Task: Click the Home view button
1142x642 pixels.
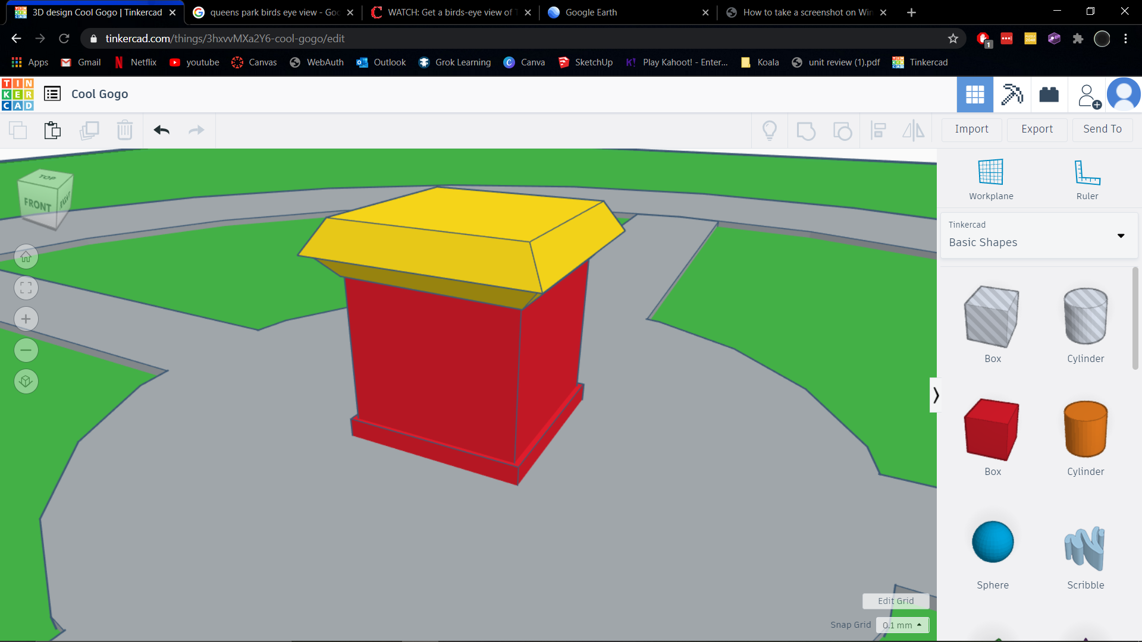Action: [x=26, y=257]
